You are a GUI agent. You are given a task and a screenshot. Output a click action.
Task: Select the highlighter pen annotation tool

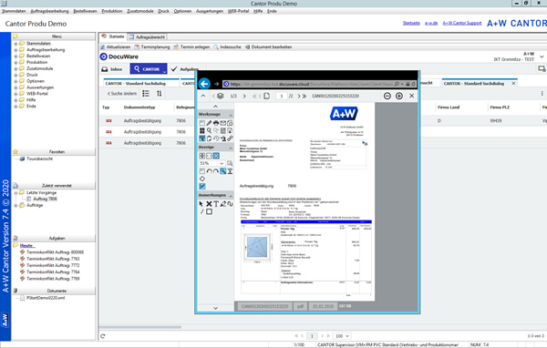click(x=223, y=204)
